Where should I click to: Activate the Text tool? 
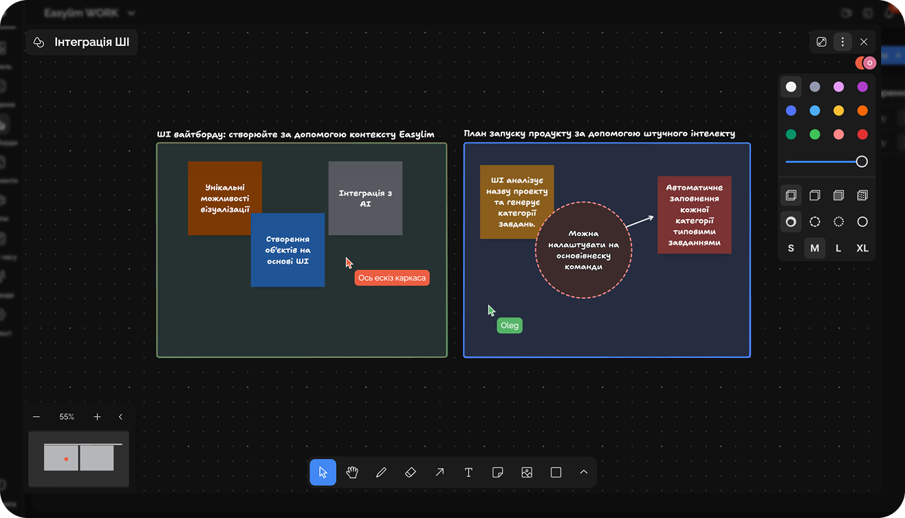tap(468, 473)
